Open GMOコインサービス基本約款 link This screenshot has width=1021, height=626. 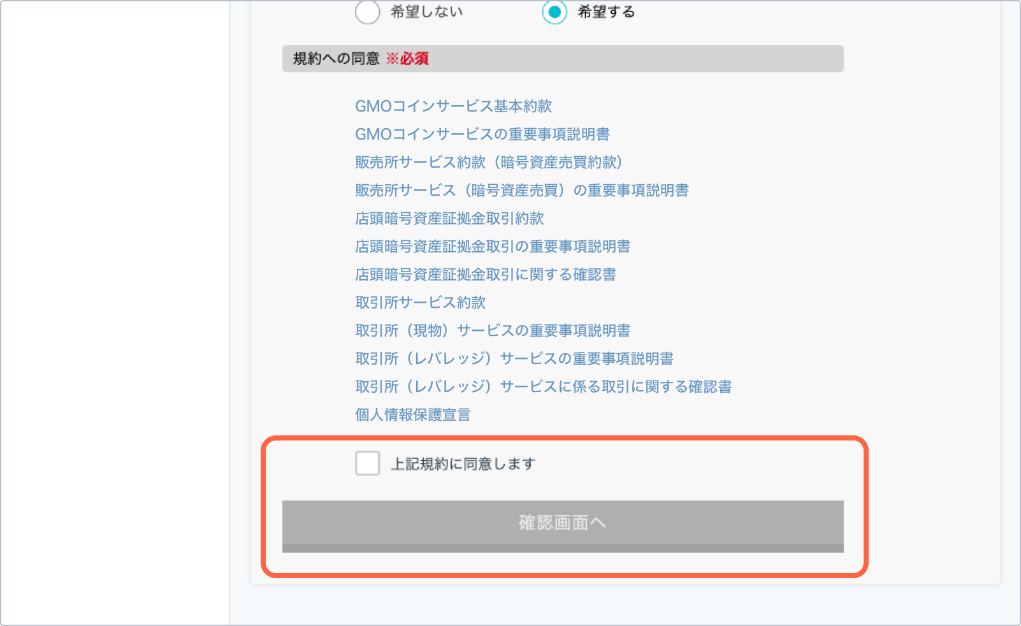(453, 106)
